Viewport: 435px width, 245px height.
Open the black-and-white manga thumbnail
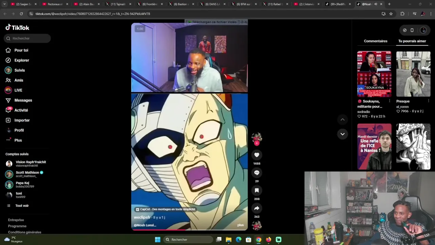coord(413,147)
